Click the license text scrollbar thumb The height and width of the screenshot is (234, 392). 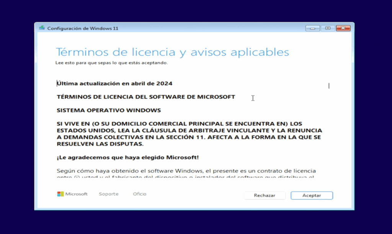(x=329, y=86)
